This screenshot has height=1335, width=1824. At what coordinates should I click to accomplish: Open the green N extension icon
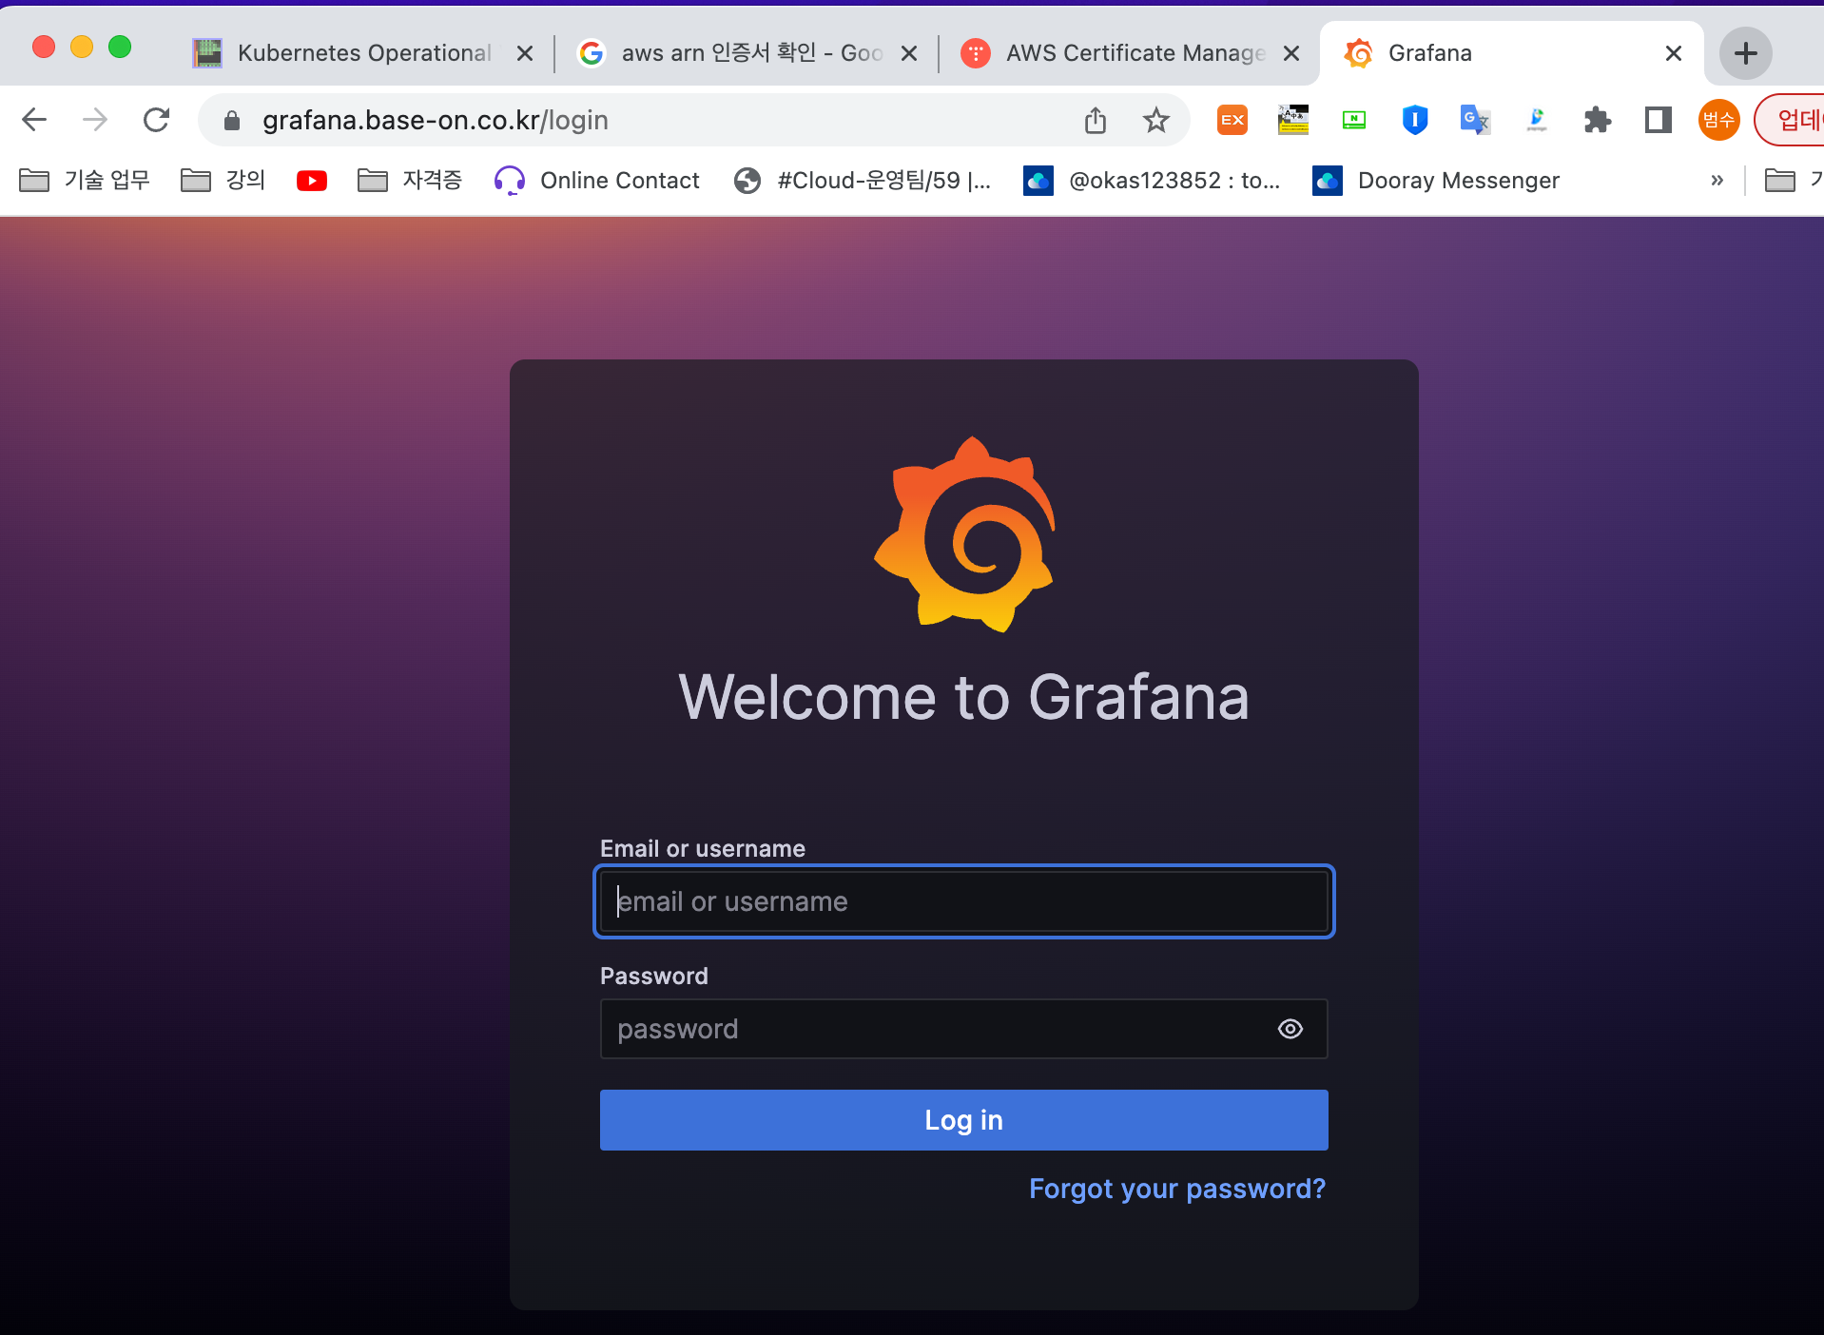click(x=1354, y=120)
